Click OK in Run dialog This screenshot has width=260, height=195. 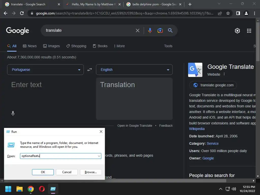tap(43, 172)
